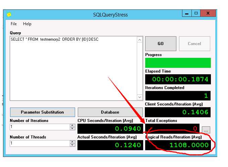Click the green Progress bar
Screen dimensions: 228x167
178,63
